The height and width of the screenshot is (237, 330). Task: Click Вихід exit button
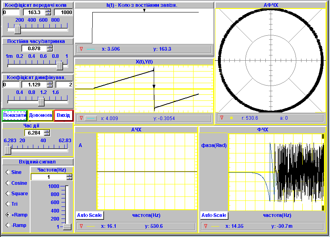63,115
